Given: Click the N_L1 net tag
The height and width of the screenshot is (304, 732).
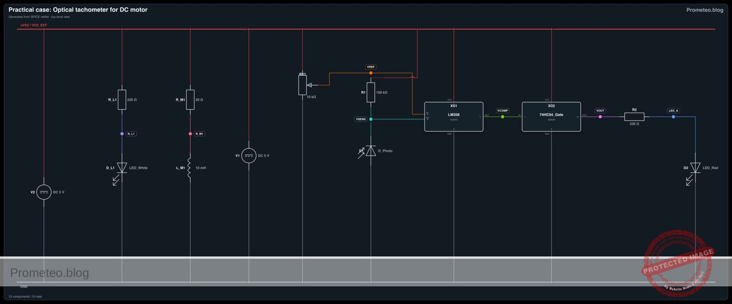Looking at the screenshot, I should pyautogui.click(x=131, y=134).
